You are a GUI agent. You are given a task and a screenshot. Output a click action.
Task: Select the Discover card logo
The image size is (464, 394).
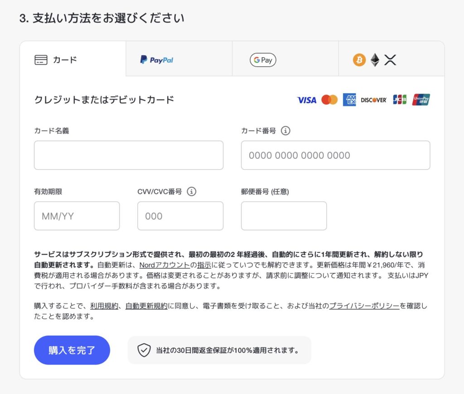373,100
